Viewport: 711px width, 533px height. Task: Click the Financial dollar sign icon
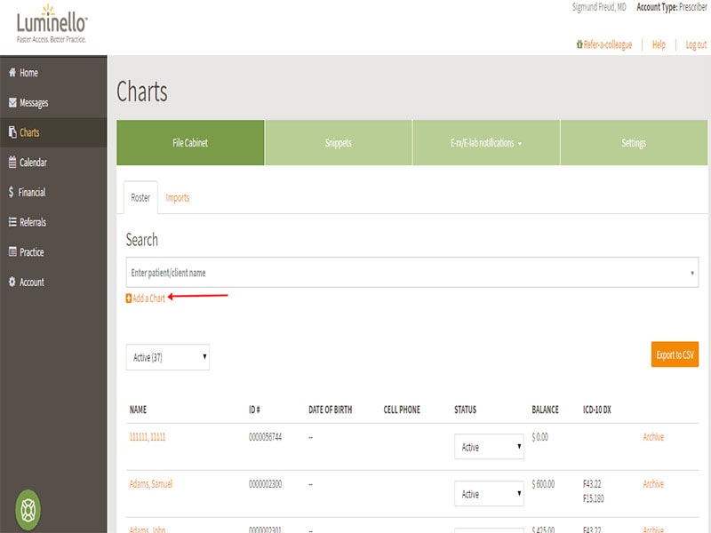11,192
